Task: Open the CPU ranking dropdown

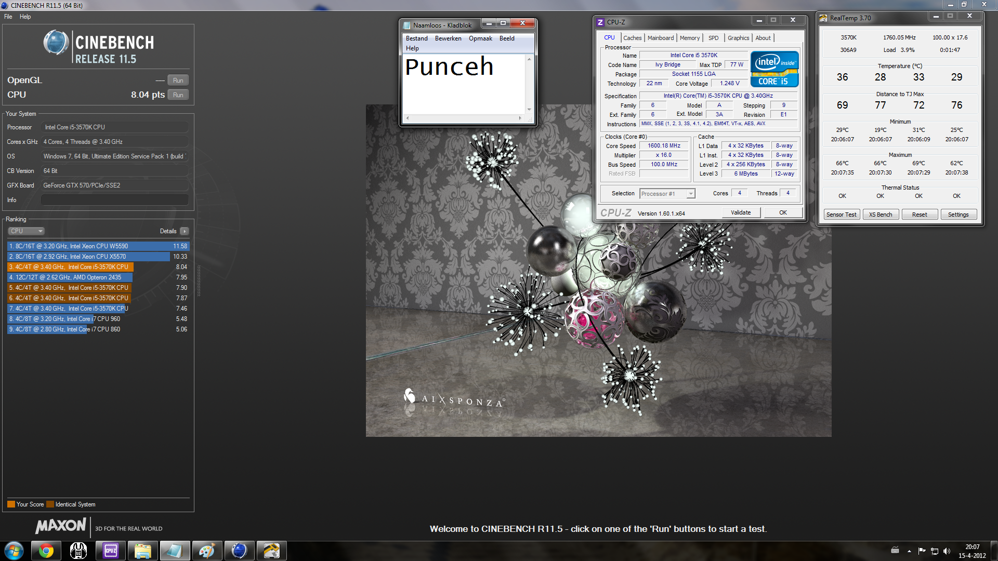Action: coord(26,231)
